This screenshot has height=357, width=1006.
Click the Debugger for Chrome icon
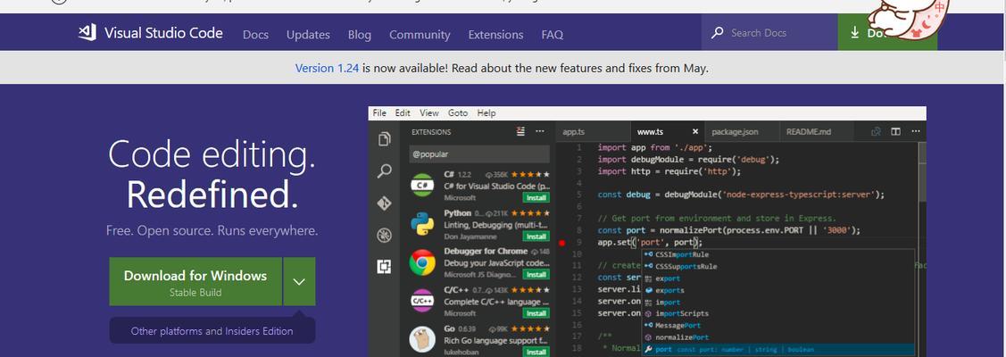pos(422,262)
